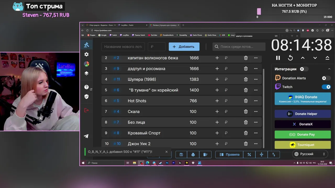Open the DonationAlerts bookmark
The height and width of the screenshot is (188, 335).
click(x=167, y=35)
